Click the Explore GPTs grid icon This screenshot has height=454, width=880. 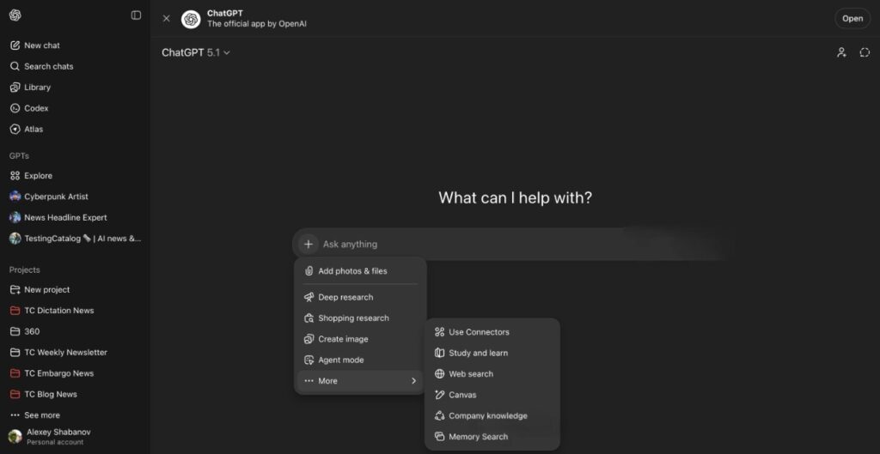[15, 175]
